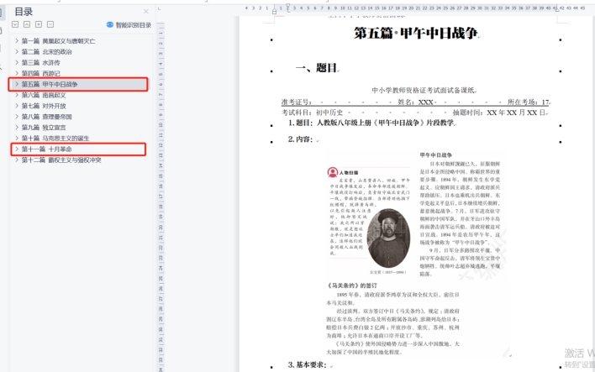595x372 pixels.
Task: Expand the 第一篇 黄巢起义与唐朝灭亡 entry
Action: tap(16, 41)
